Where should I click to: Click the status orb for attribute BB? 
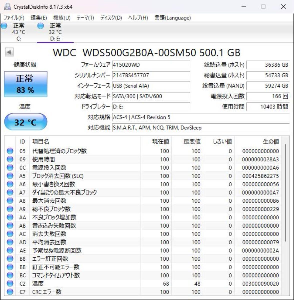[x=10, y=267]
